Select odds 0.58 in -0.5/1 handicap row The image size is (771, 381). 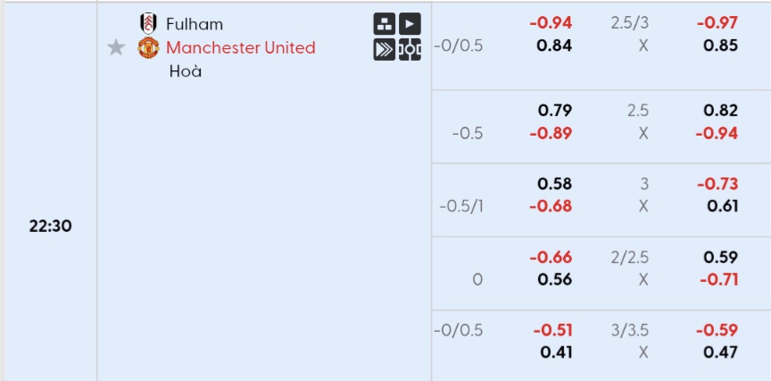555,184
